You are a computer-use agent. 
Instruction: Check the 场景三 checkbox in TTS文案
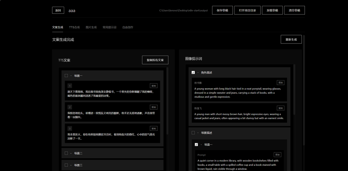(x=66, y=165)
